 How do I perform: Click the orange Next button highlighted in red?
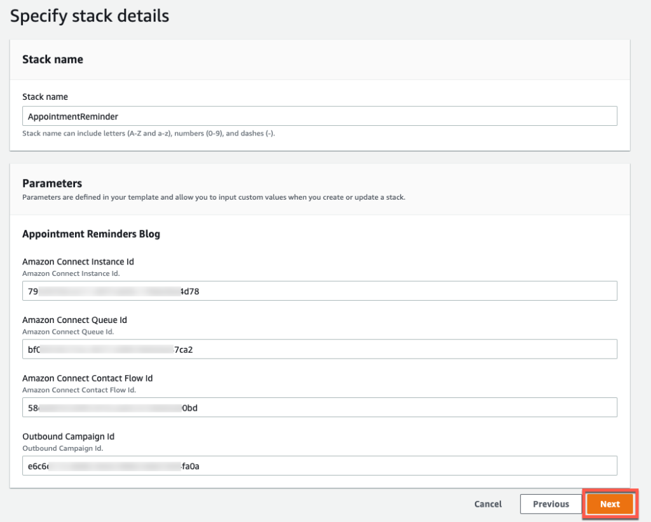tap(608, 504)
